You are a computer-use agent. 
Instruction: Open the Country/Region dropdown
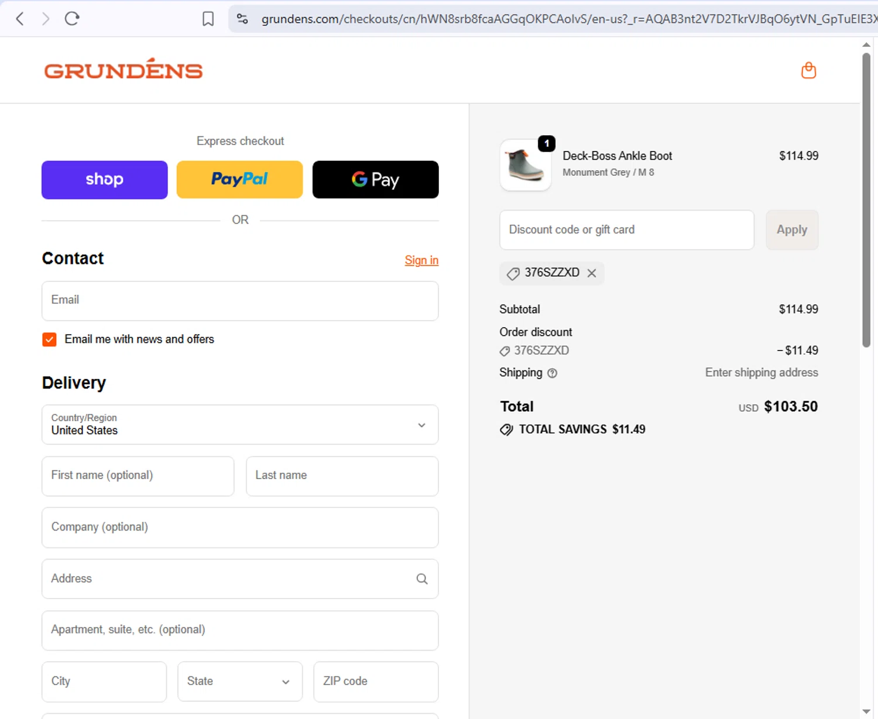pyautogui.click(x=240, y=425)
